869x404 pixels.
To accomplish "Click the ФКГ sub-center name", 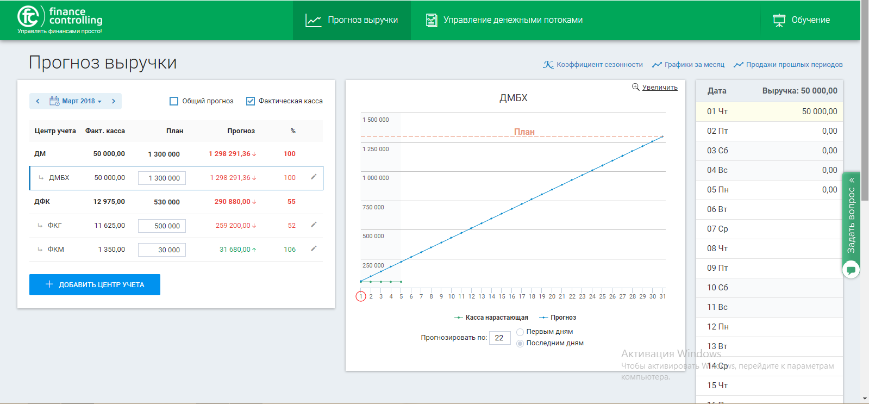I will click(x=55, y=226).
